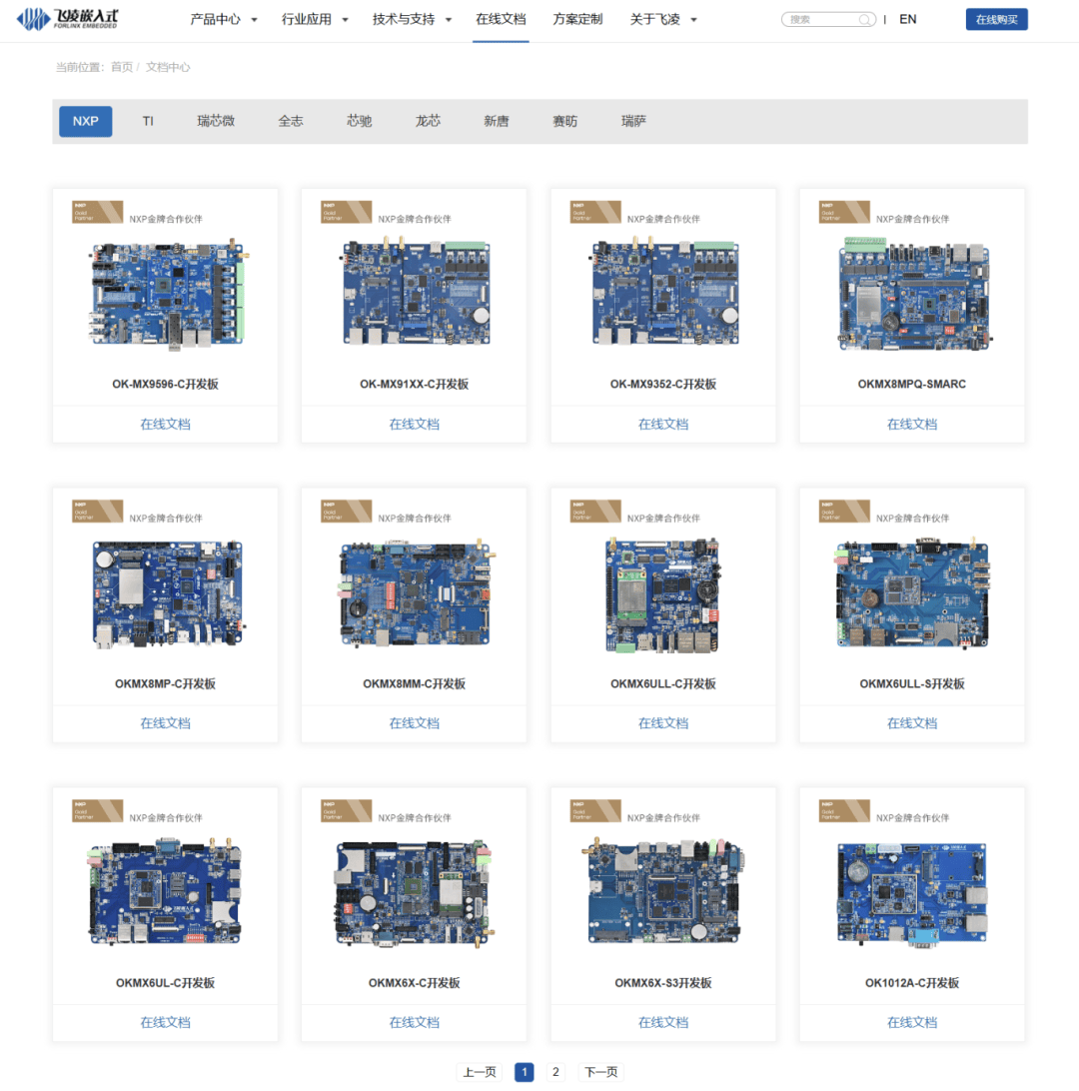The height and width of the screenshot is (1091, 1079).
Task: Open 在线文档 for OK-MX91XX-C开发板
Action: (414, 424)
